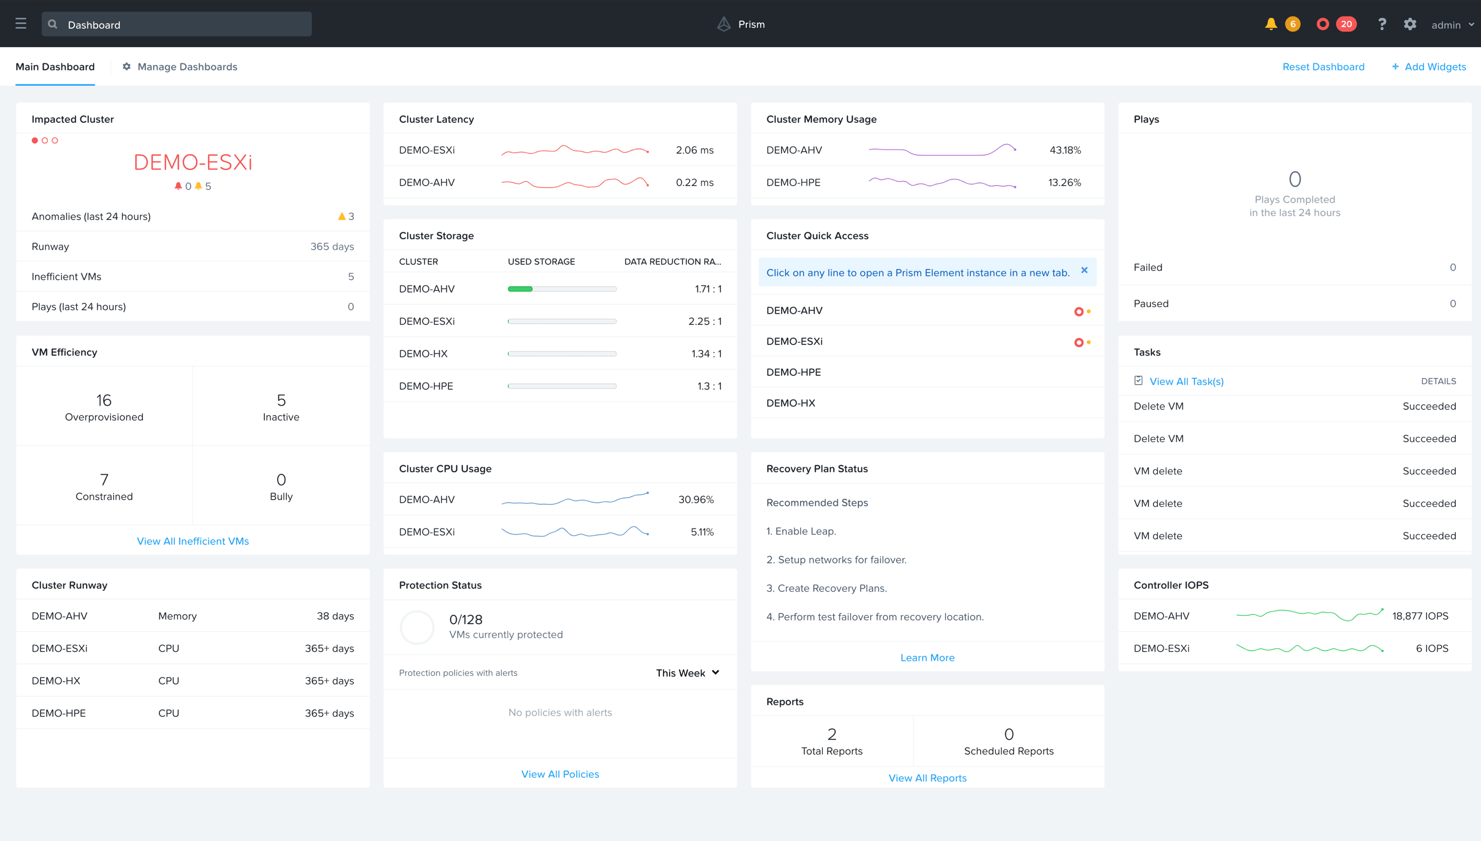Select the third status dot under Impacted Cluster

[x=55, y=140]
